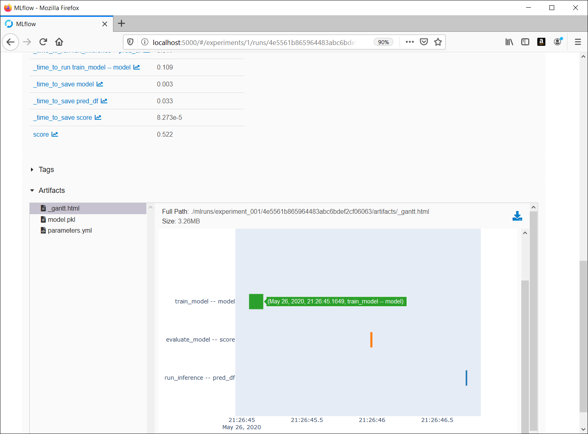This screenshot has height=434, width=588.
Task: Open the Firefox library icon
Action: click(x=509, y=42)
